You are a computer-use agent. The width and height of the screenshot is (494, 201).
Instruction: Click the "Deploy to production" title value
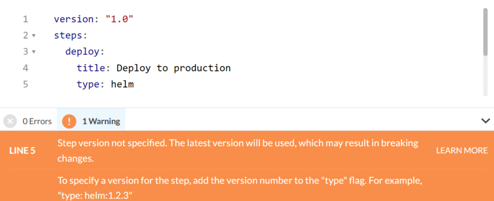click(173, 68)
